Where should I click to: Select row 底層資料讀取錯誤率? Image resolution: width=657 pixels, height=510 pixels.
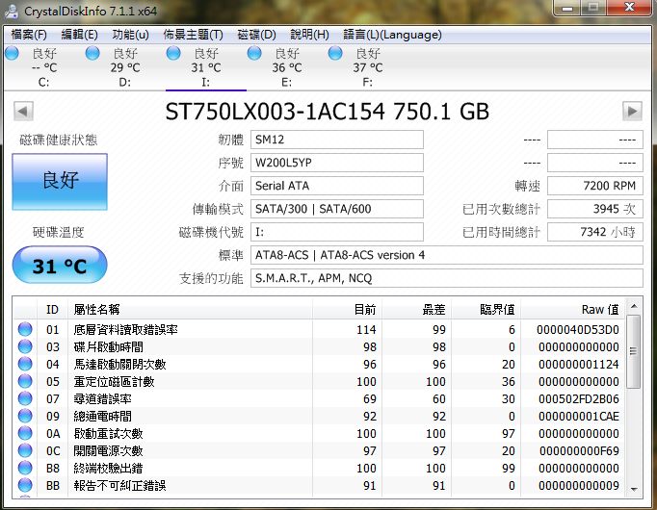click(x=319, y=329)
